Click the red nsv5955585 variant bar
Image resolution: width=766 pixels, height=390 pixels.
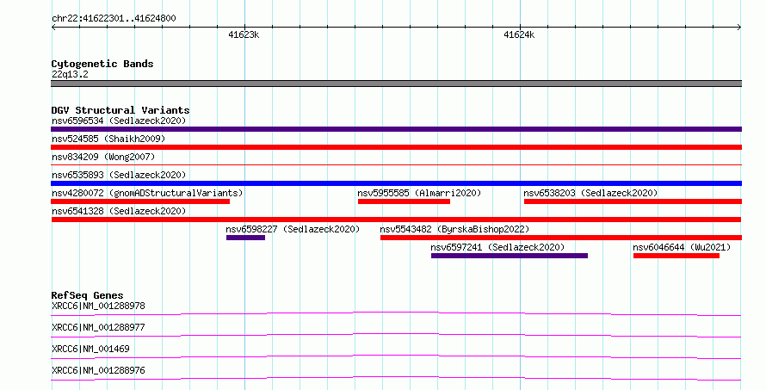[404, 201]
